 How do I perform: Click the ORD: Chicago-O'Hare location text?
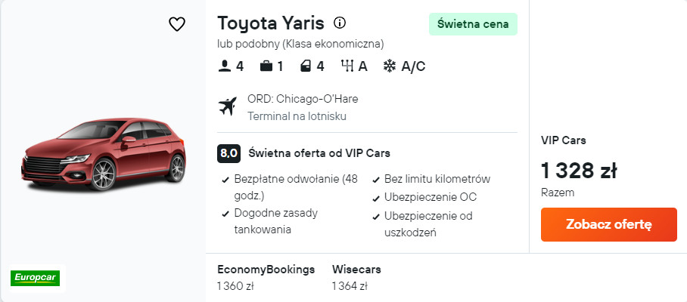(x=303, y=99)
